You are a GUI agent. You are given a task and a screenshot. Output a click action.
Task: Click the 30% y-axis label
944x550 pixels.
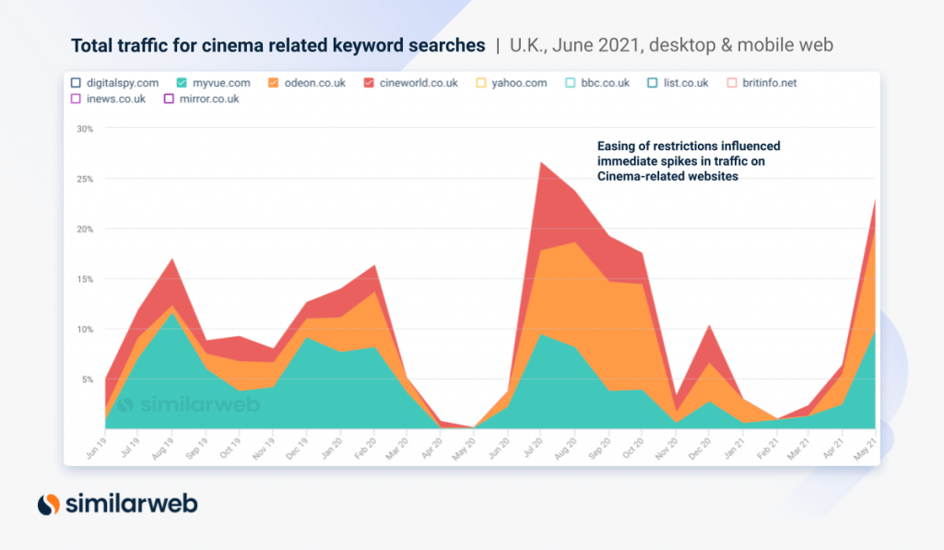click(85, 129)
